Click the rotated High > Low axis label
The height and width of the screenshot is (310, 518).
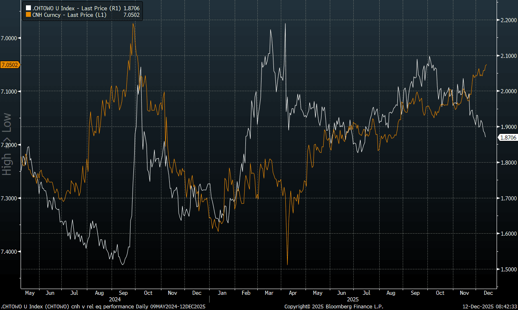(7, 144)
